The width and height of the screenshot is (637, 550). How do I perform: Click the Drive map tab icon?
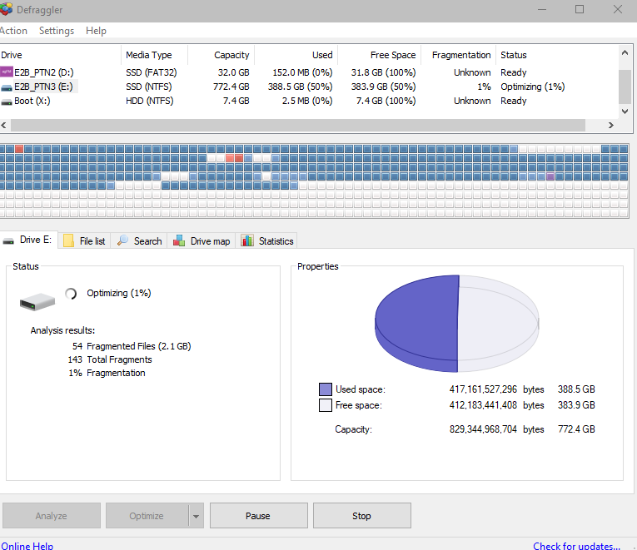click(179, 240)
